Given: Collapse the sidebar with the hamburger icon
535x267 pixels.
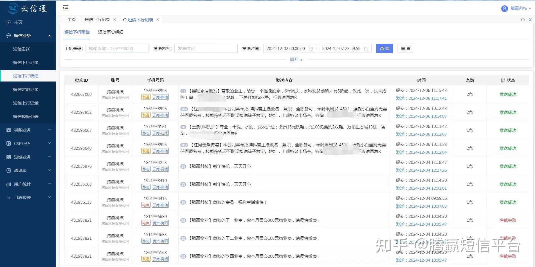Looking at the screenshot, I should (66, 8).
